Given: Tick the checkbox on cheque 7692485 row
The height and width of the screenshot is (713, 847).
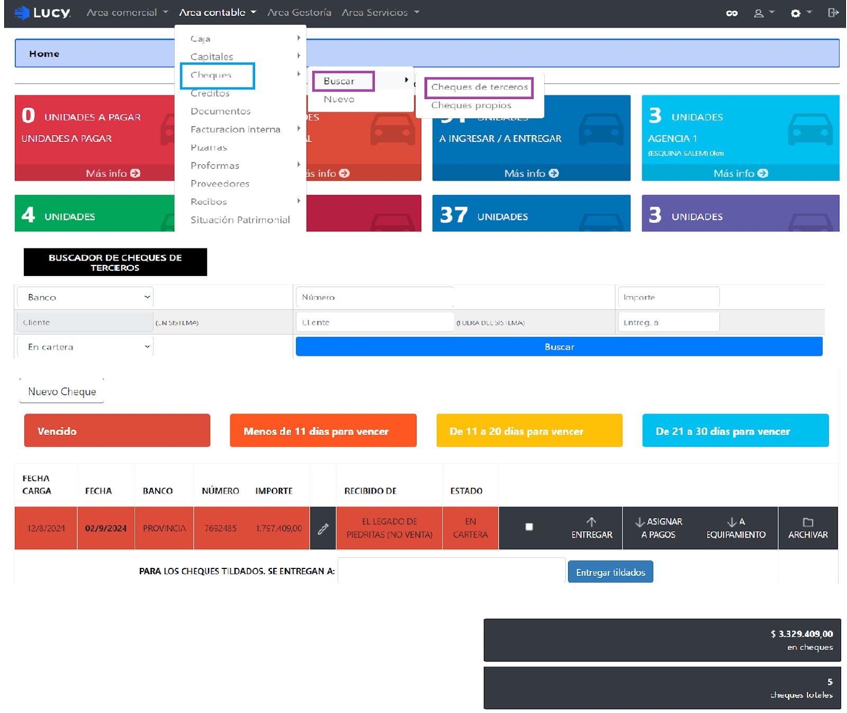Looking at the screenshot, I should [x=529, y=527].
